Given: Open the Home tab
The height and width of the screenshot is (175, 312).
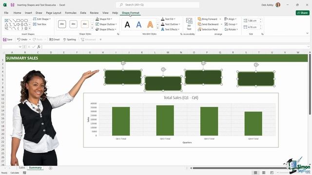Looking at the screenshot, I should [18, 13].
